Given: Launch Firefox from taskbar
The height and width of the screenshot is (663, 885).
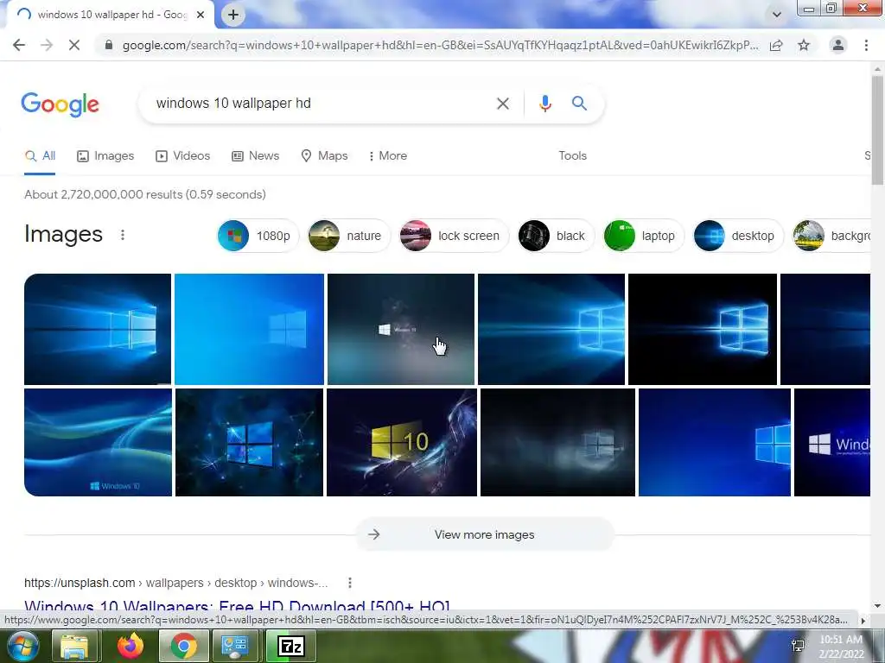Looking at the screenshot, I should [130, 646].
